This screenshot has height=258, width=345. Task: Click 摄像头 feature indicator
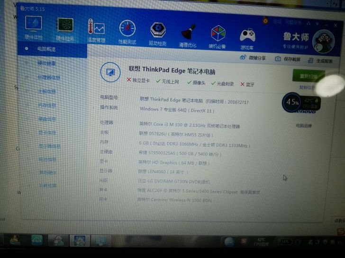click(x=196, y=83)
